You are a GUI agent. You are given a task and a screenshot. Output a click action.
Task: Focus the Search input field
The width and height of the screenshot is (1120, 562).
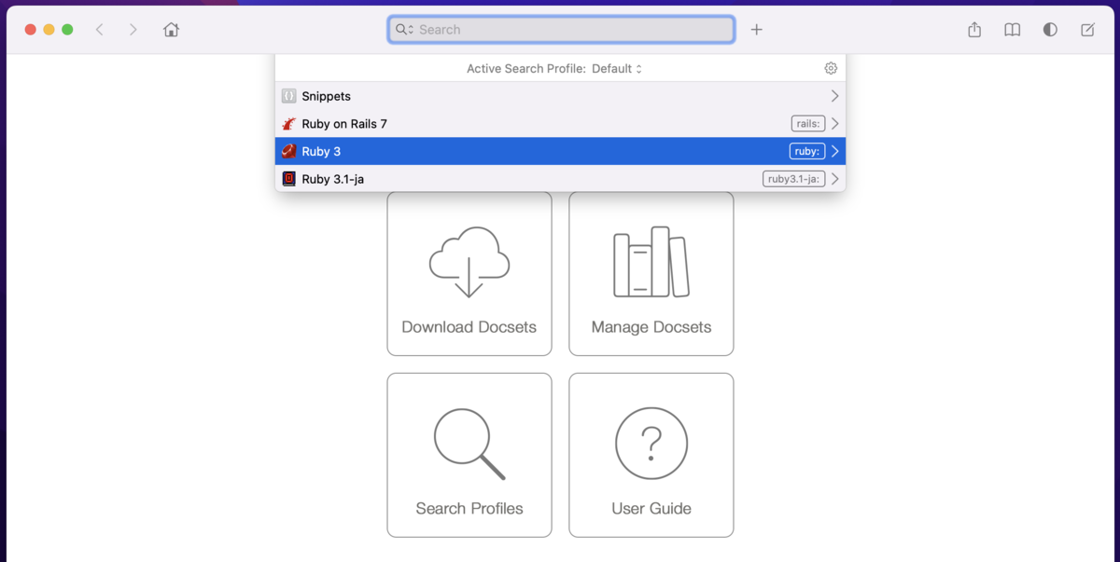tap(561, 30)
